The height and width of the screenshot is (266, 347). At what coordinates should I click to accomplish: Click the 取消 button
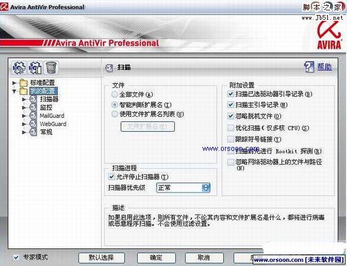point(204,257)
